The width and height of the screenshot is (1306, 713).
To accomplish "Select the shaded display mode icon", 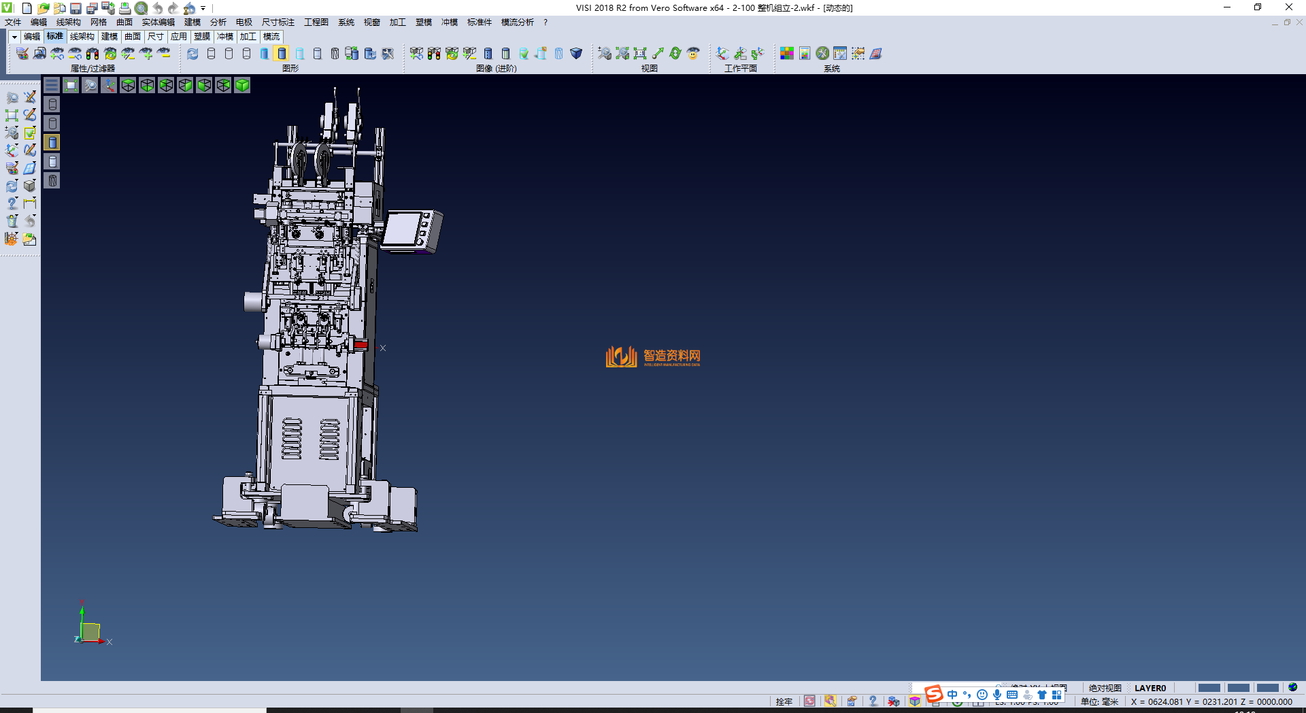I will coord(282,53).
